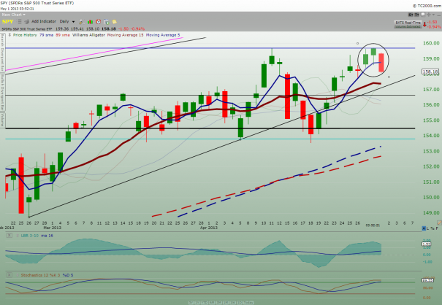Screen dimensions: 442x305
Task: Open the vertical Volume side tab
Action: pyautogui.click(x=2, y=120)
